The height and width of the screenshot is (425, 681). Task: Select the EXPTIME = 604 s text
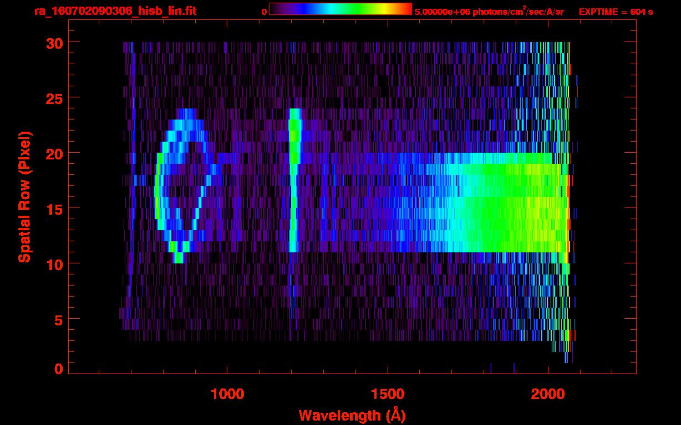pos(616,12)
